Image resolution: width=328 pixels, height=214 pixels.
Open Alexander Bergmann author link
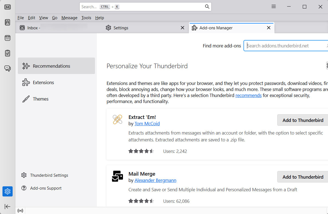pyautogui.click(x=155, y=180)
